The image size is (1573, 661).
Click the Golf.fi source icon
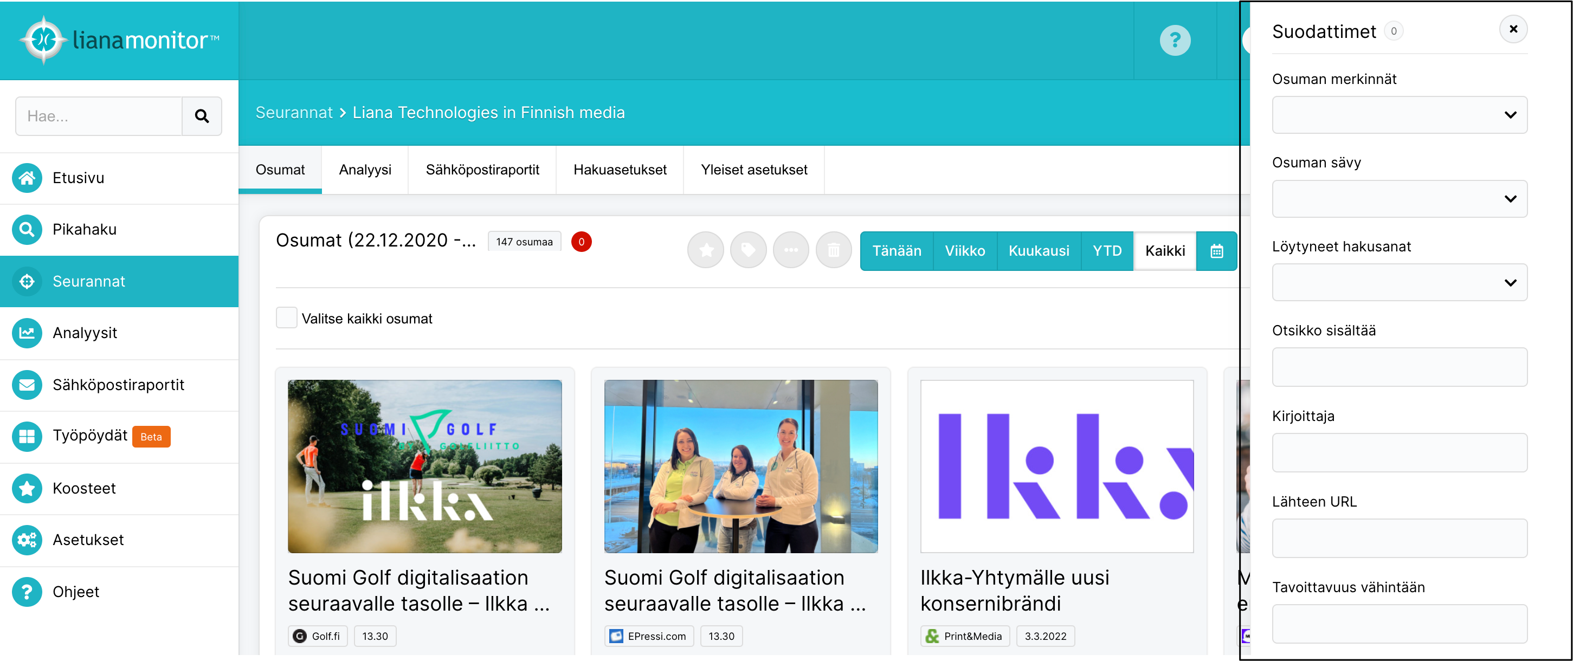click(x=300, y=636)
